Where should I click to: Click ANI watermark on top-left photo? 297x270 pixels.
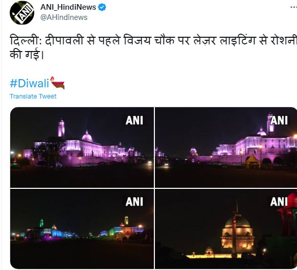(x=134, y=120)
